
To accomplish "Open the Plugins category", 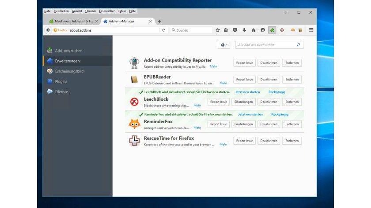I will click(x=78, y=81).
